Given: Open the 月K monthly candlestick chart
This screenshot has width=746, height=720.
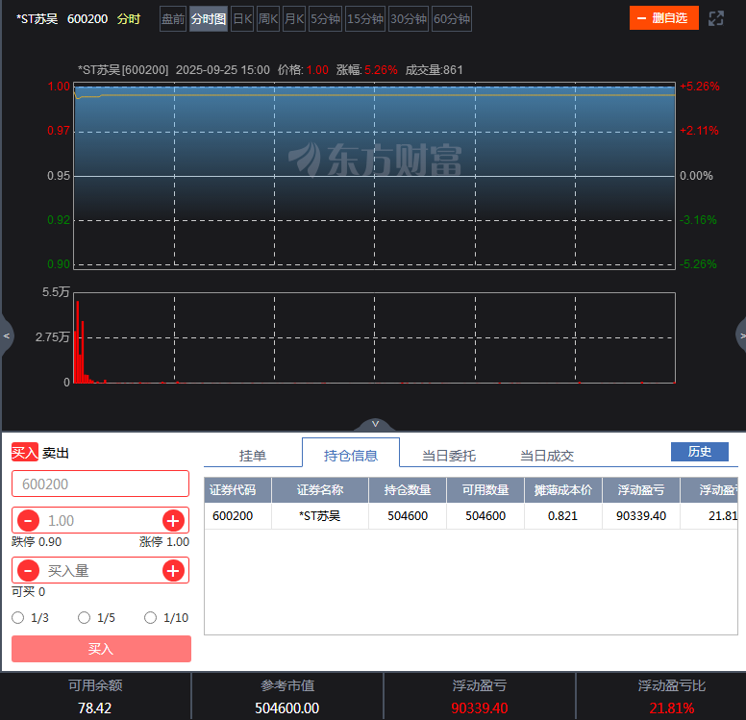Looking at the screenshot, I should coord(294,19).
